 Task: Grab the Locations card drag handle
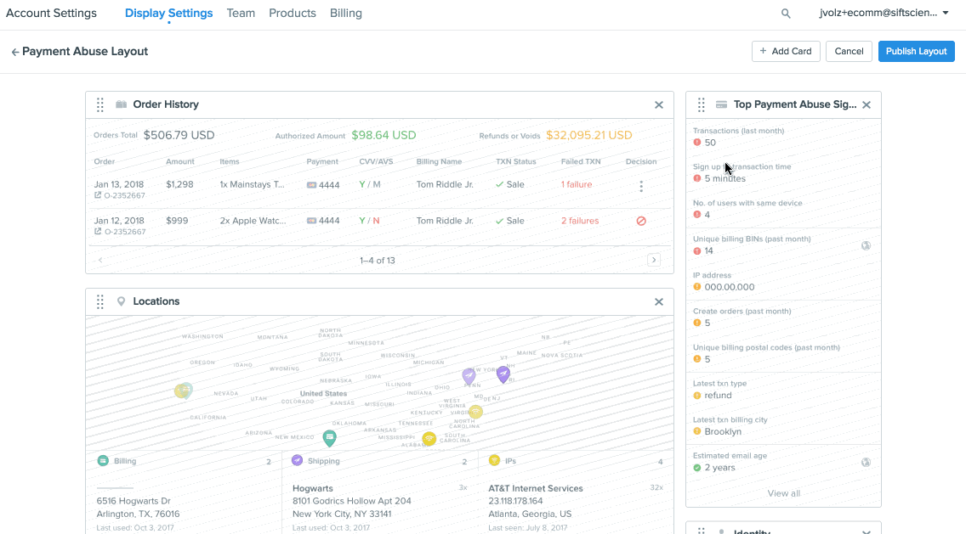click(x=99, y=301)
